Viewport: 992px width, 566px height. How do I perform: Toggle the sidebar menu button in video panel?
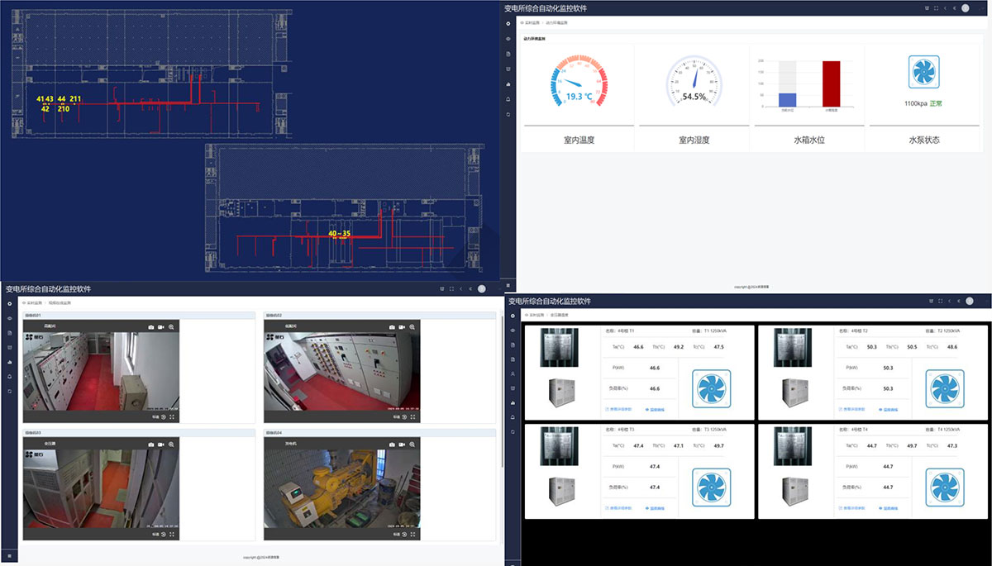[10, 556]
